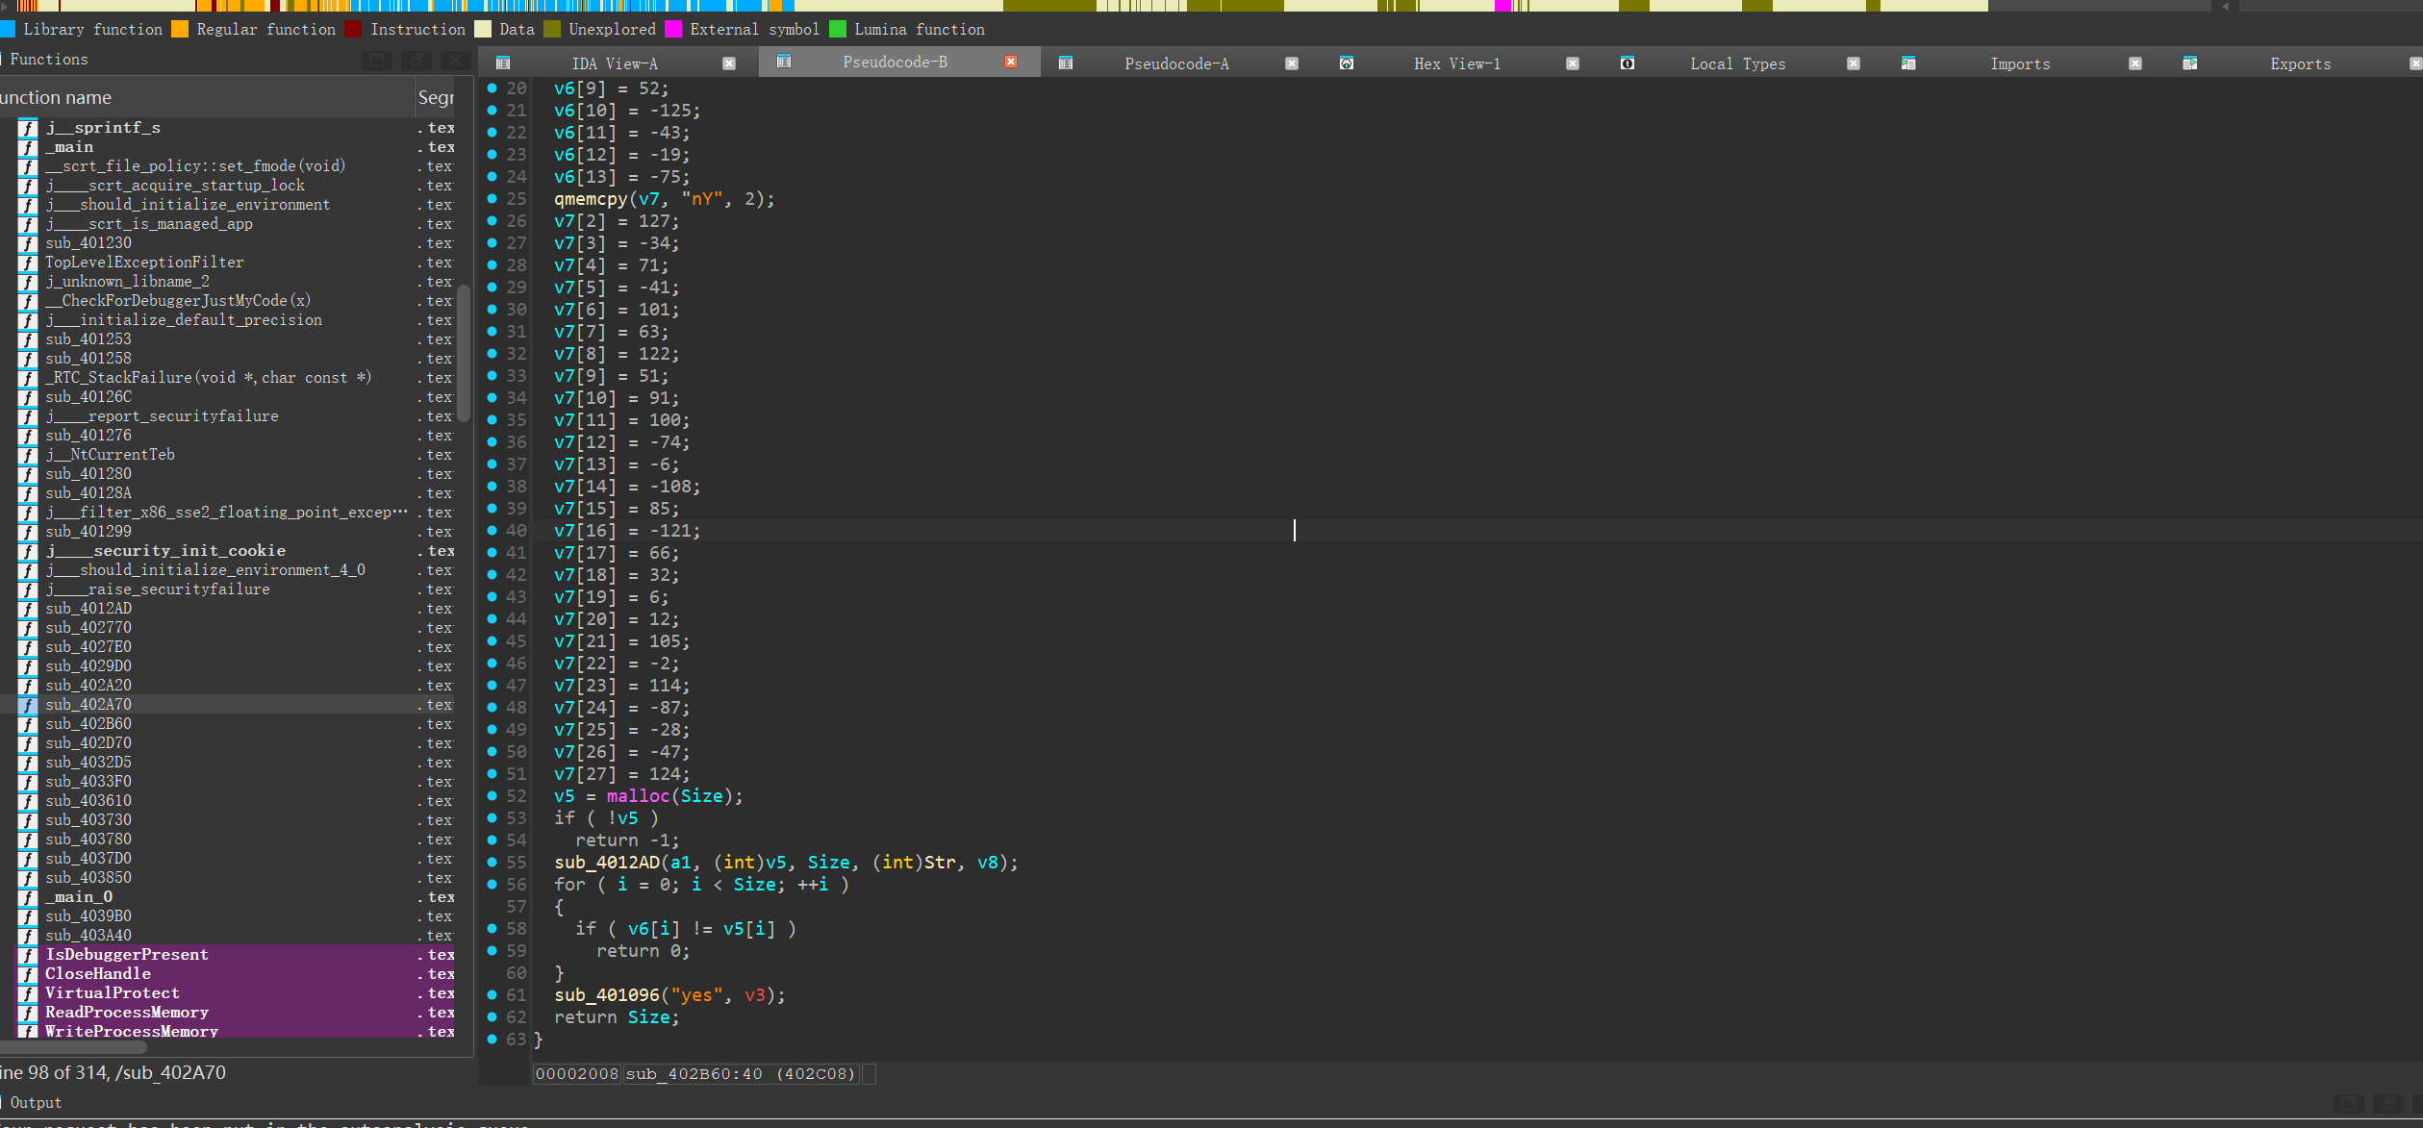Click qmemcpy call on line 25
The width and height of the screenshot is (2423, 1128).
(591, 199)
